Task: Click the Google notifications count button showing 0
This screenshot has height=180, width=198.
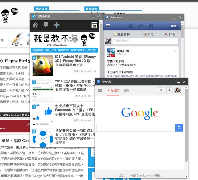Action: [161, 90]
